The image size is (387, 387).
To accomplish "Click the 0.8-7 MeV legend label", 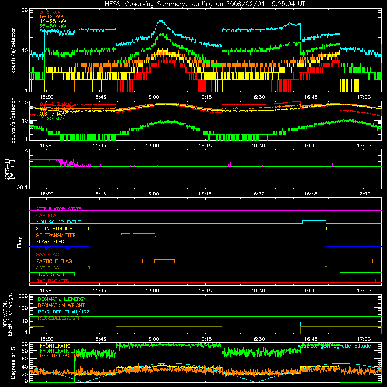I will point(53,114).
